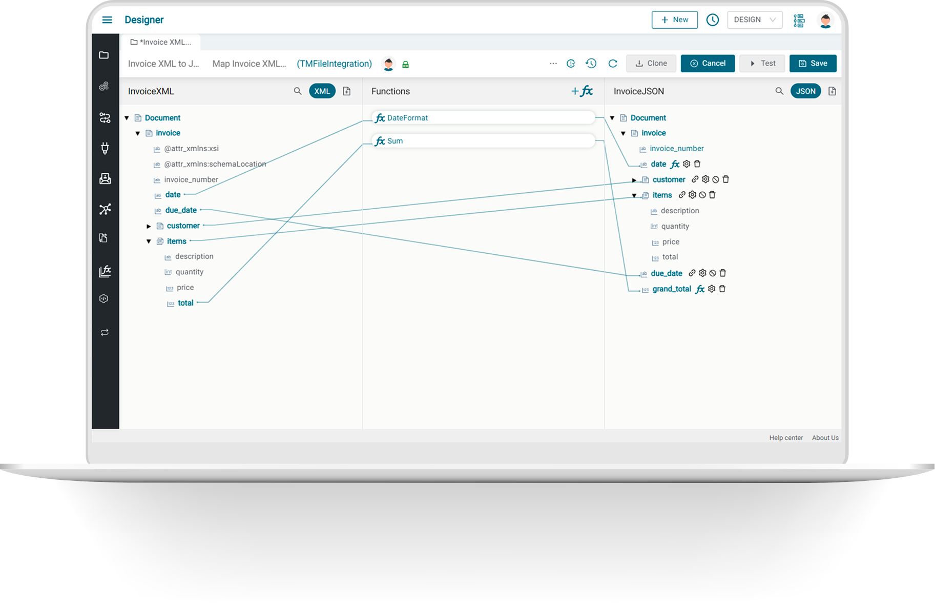Click the add function icon in Functions panel
Screen dimensions: 935x606
pyautogui.click(x=582, y=91)
